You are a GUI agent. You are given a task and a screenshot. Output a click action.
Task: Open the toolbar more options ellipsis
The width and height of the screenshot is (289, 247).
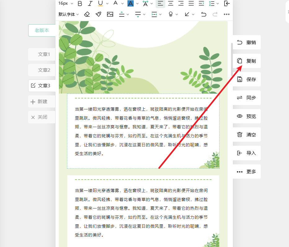tap(226, 14)
